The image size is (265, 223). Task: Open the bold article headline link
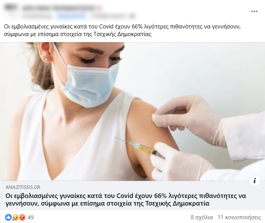point(126,199)
